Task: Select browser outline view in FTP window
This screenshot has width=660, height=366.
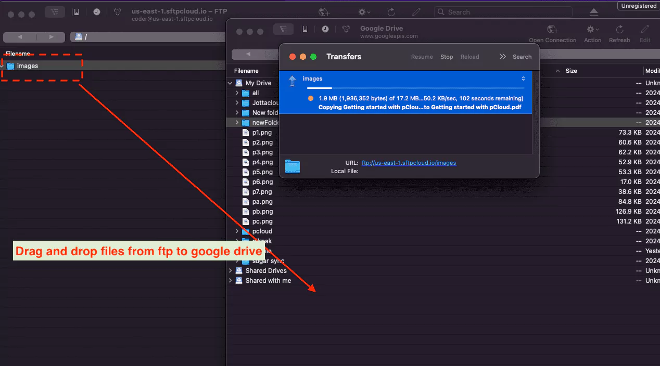Action: [54, 12]
